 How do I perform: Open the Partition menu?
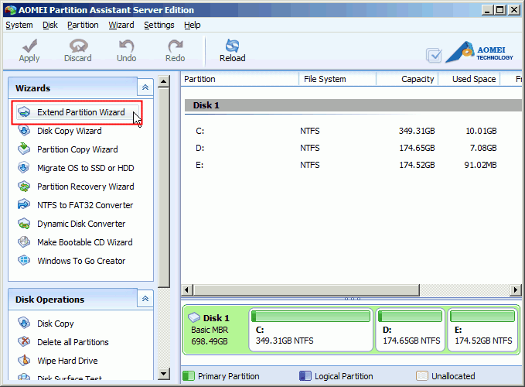(x=83, y=25)
